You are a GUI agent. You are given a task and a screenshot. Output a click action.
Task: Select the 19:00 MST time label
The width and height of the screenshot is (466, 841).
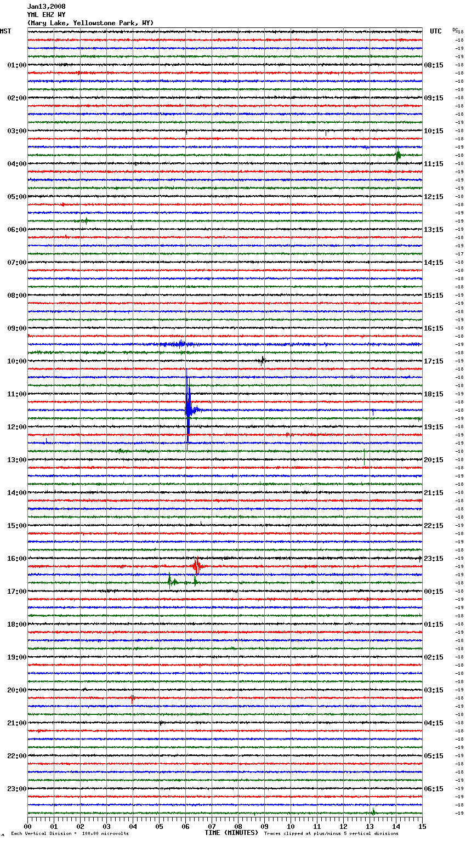pos(17,657)
